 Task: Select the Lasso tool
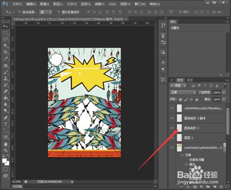[x=6, y=39]
